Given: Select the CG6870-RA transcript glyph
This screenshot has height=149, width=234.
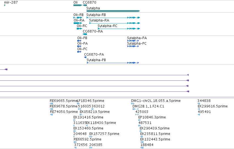Looking at the screenshot, I should pyautogui.click(x=85, y=34).
